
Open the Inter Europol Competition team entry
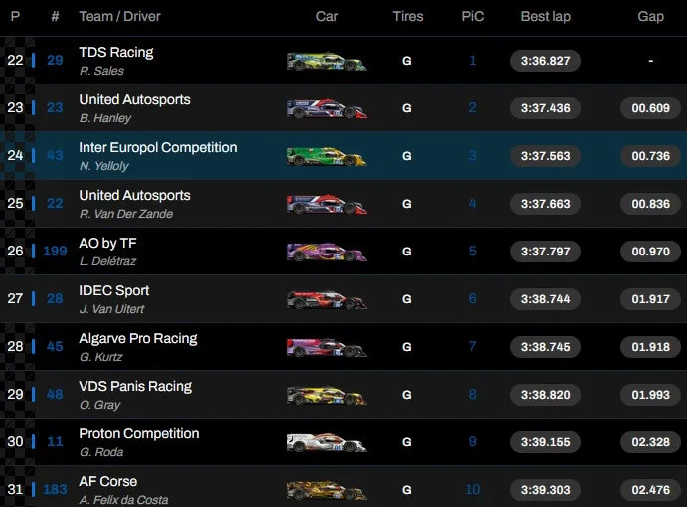(158, 147)
